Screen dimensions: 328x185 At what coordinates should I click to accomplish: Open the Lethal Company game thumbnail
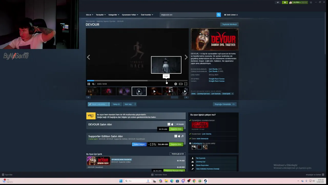[200, 125]
